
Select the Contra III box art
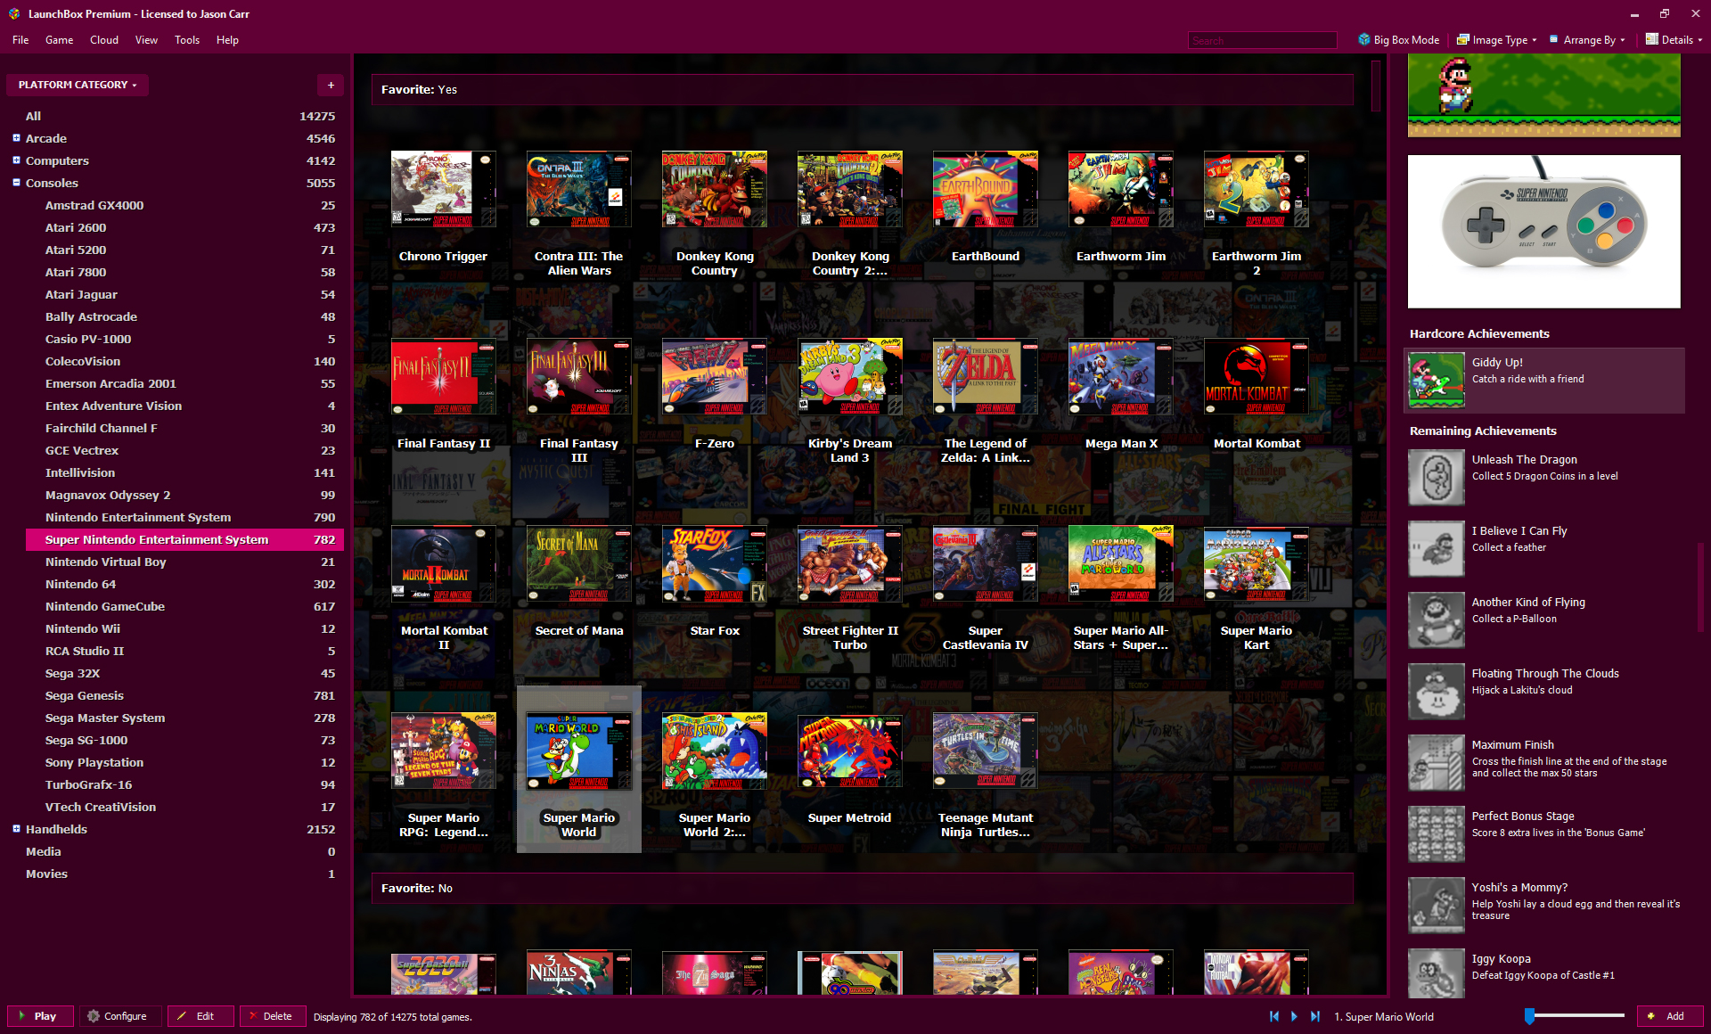point(579,189)
